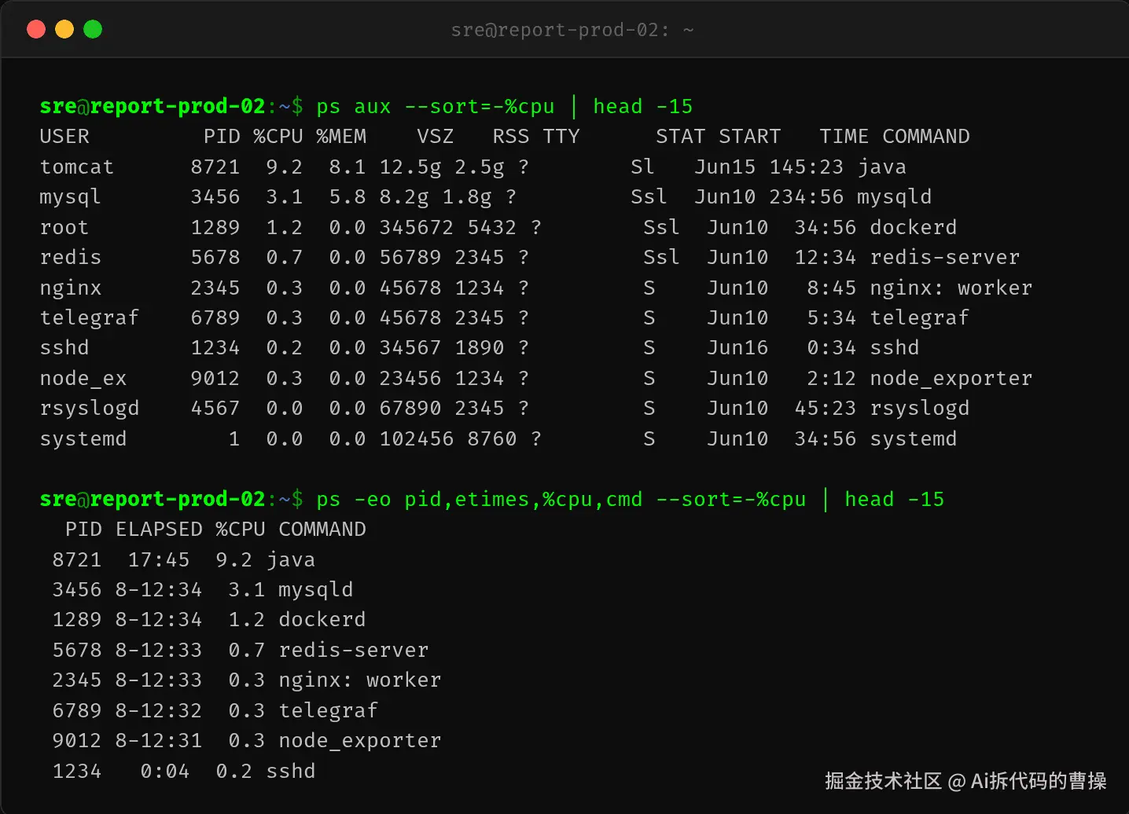This screenshot has width=1129, height=814.
Task: Click the 0:04 elapsed time for sshd
Action: [165, 771]
